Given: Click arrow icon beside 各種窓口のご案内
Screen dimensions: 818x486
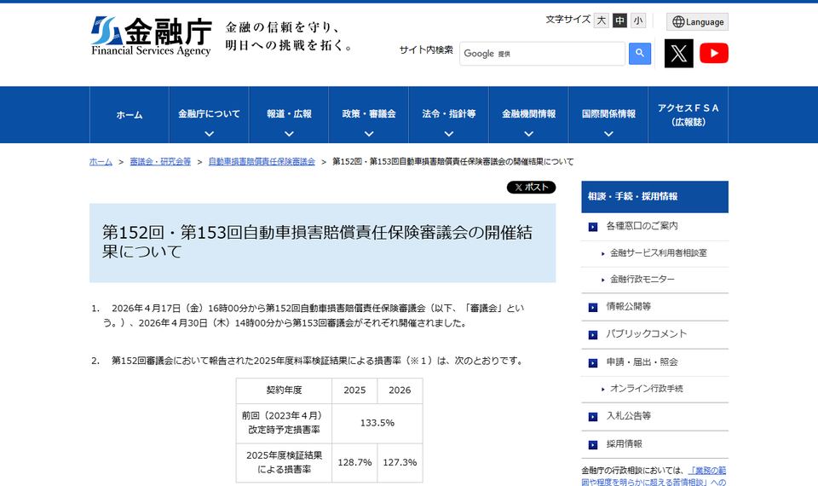Looking at the screenshot, I should 593,227.
